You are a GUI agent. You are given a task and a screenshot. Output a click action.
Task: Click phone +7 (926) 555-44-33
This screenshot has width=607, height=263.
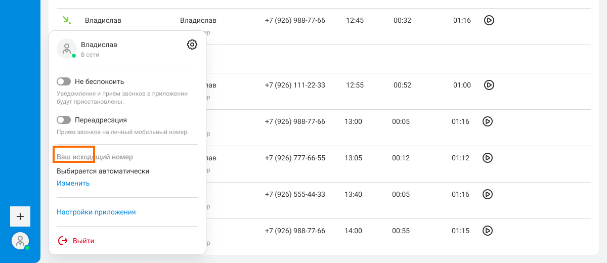click(x=295, y=194)
